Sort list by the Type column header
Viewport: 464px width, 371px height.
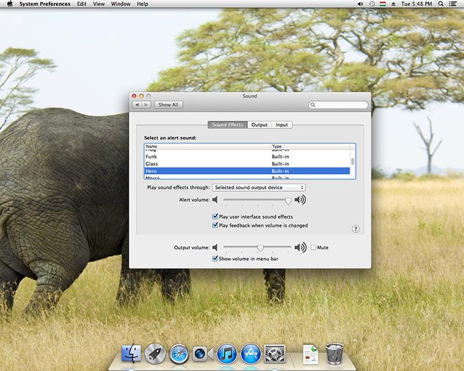click(x=310, y=146)
